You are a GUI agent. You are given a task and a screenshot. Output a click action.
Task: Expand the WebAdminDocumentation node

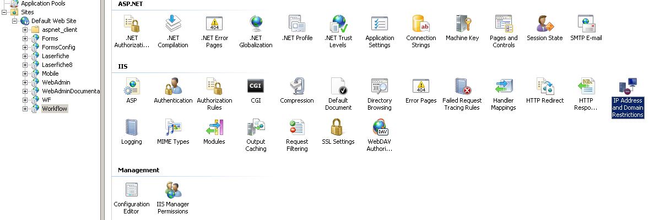[x=25, y=91]
